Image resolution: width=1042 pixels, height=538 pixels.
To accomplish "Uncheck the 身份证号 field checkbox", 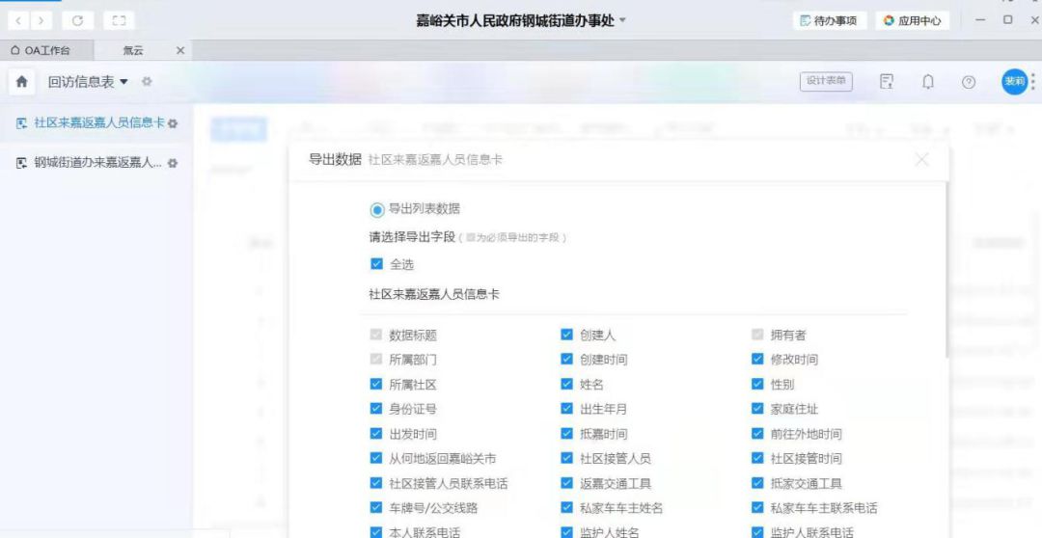I will [376, 409].
